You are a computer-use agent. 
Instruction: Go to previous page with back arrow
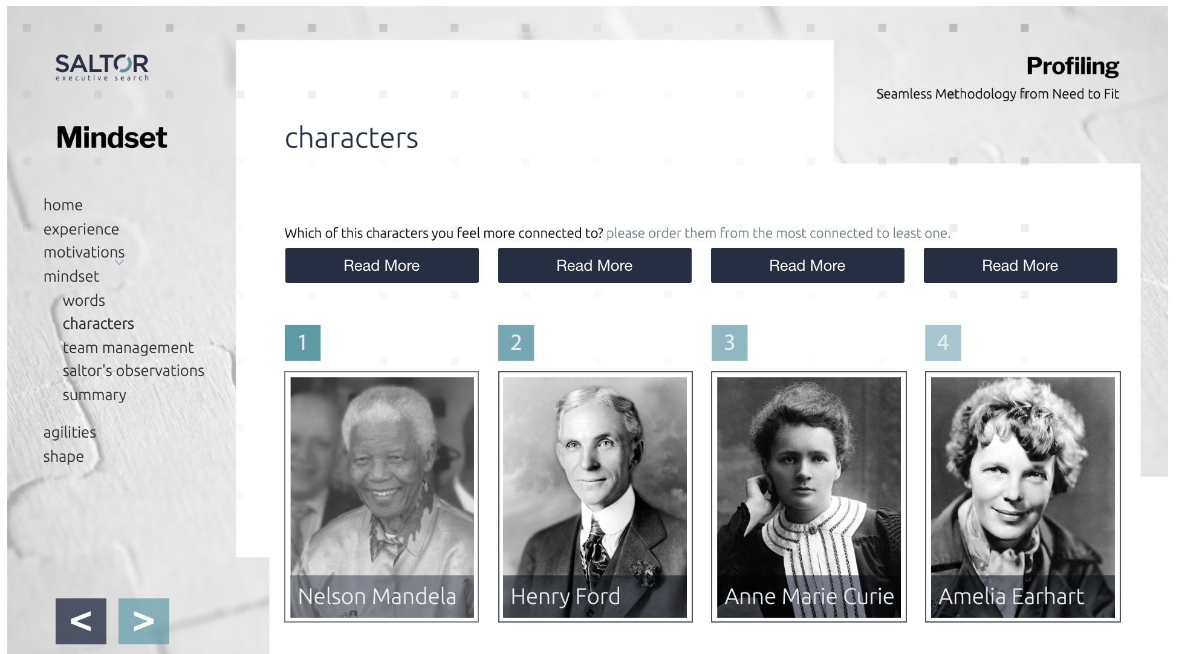tap(81, 621)
